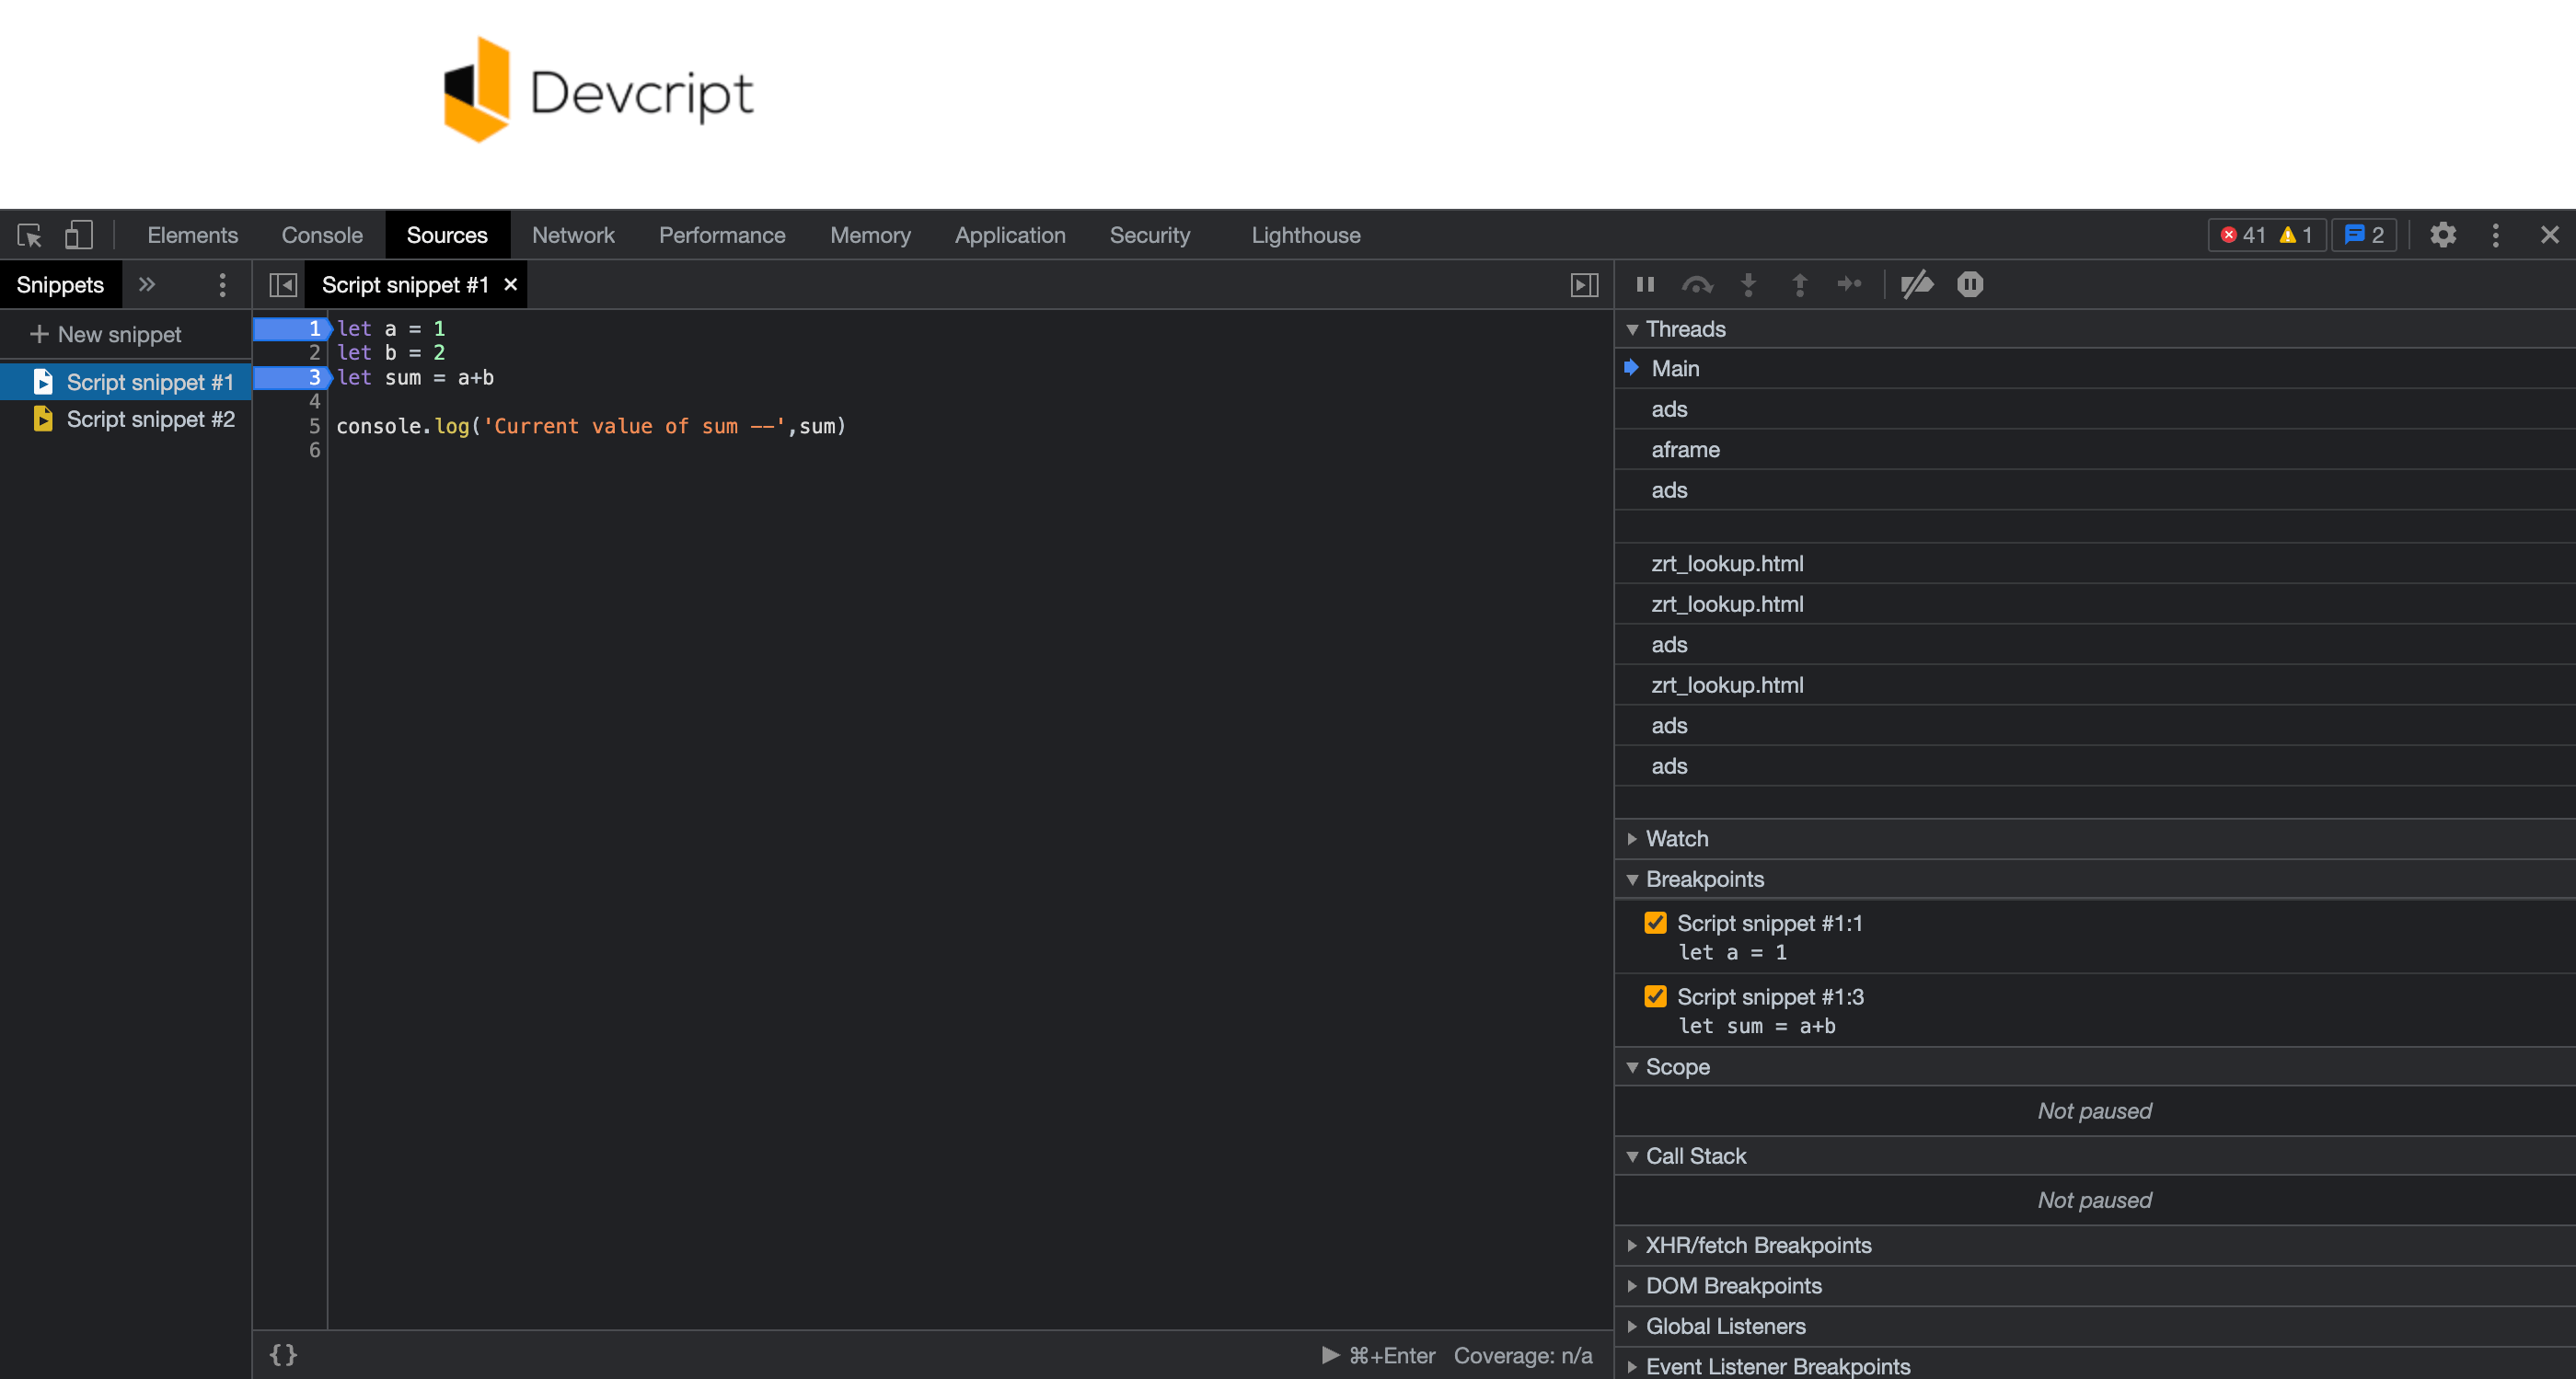Screen dimensions: 2576x1379
Task: Switch to the Elements tab
Action: coord(192,235)
